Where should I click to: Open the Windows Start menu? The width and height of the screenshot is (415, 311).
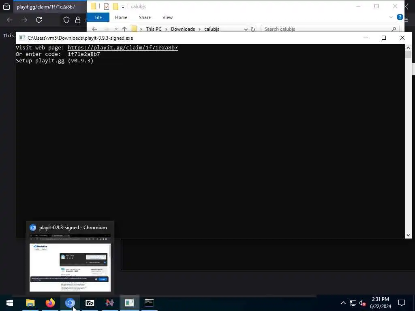coord(10,303)
